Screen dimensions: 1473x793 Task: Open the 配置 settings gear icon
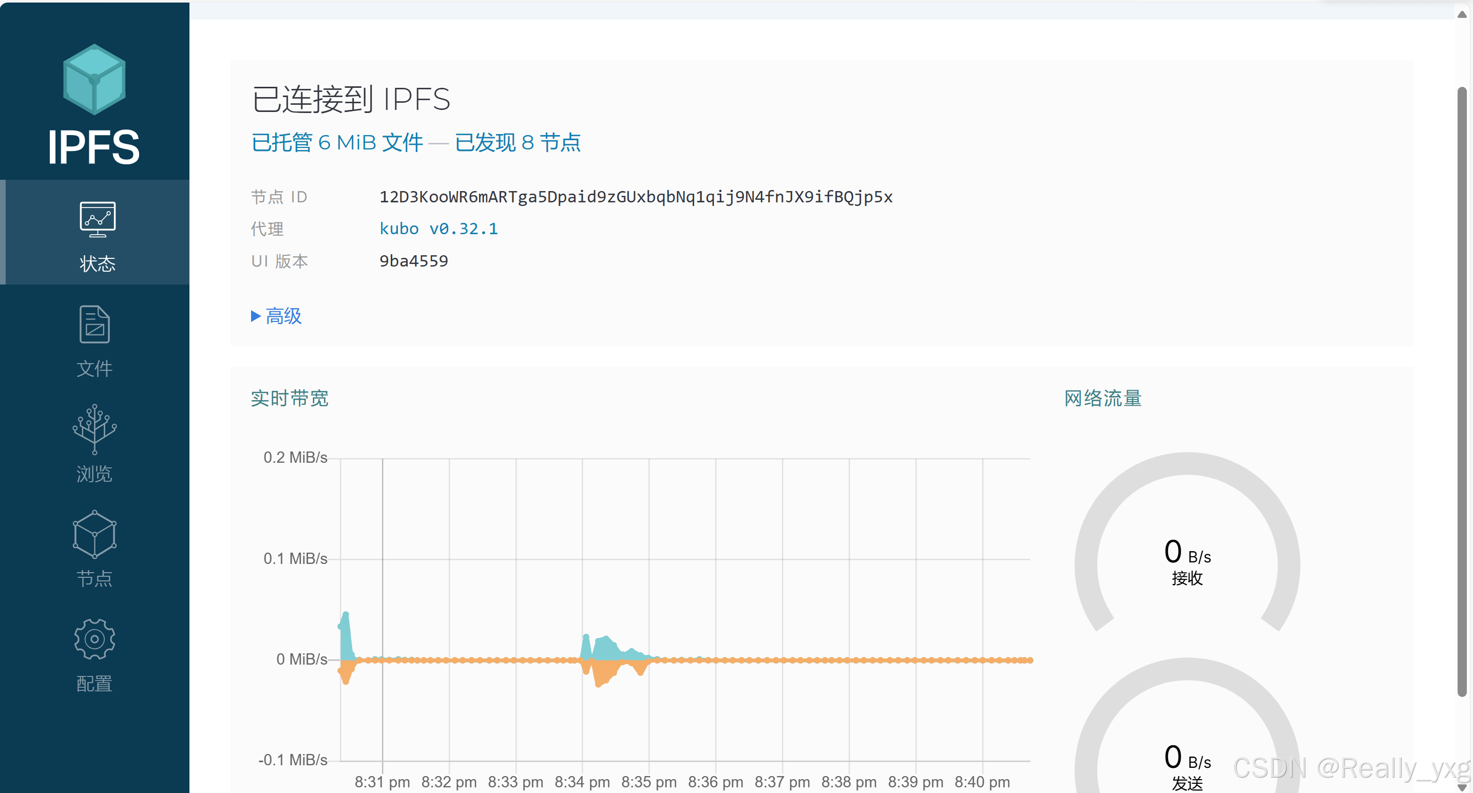click(x=94, y=639)
